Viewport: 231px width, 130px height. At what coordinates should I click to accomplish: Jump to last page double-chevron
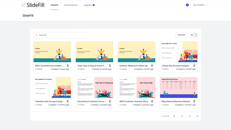(x=197, y=116)
